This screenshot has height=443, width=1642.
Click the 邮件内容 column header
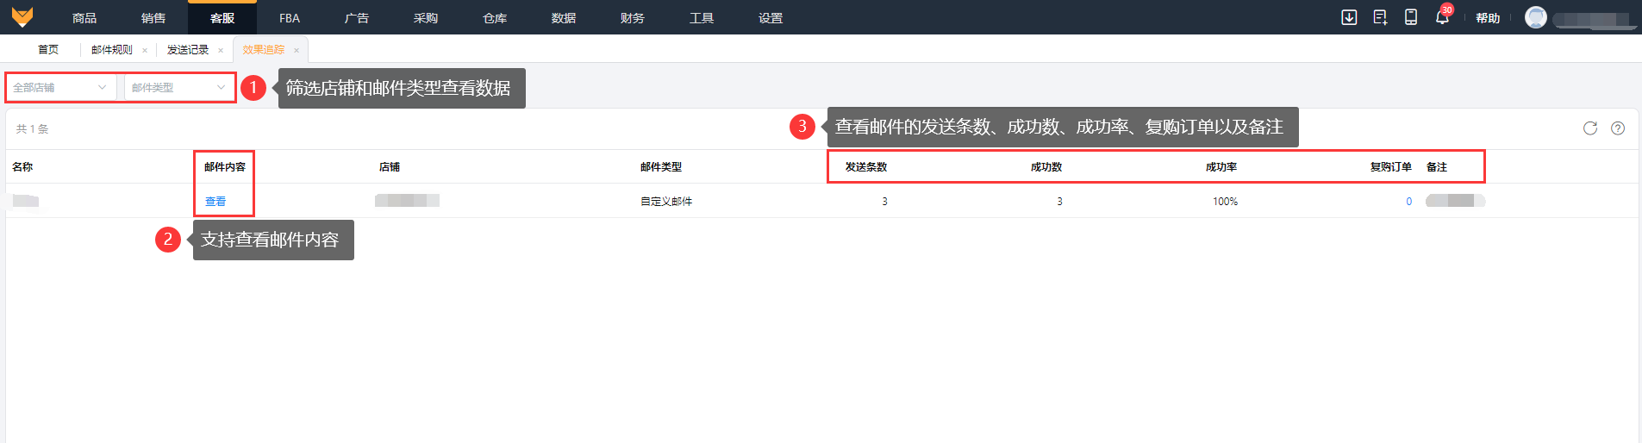tap(225, 166)
